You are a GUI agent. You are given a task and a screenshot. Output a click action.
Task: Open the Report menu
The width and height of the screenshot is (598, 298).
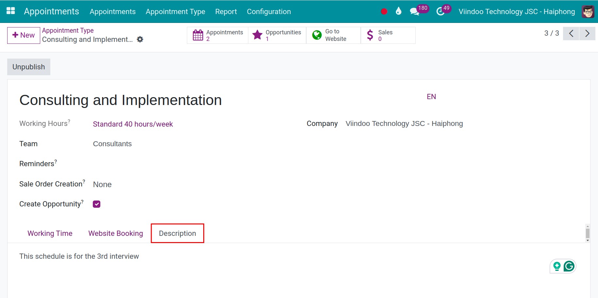click(x=226, y=11)
